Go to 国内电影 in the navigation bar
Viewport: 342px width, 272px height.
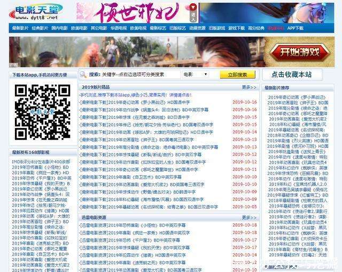point(59,28)
